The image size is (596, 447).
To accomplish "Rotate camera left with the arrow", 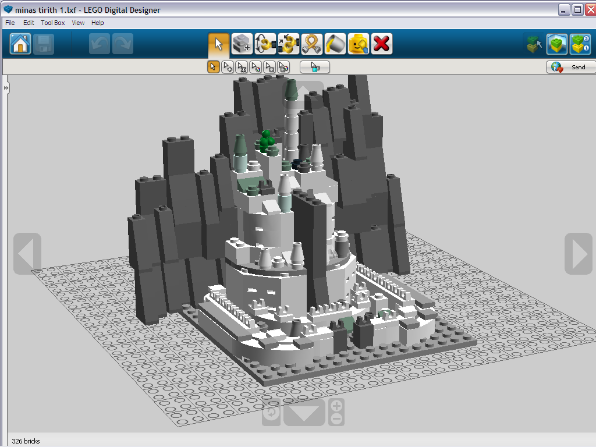I will pyautogui.click(x=27, y=254).
